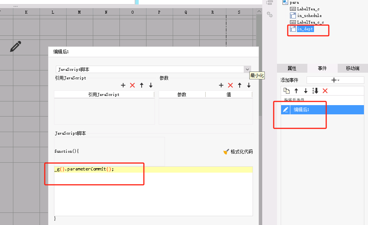The height and width of the screenshot is (225, 368).
Task: Switch to the 属性 tab
Action: 292,68
